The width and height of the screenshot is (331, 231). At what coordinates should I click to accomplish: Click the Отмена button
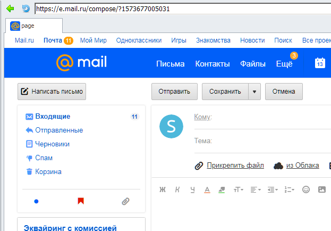284,92
